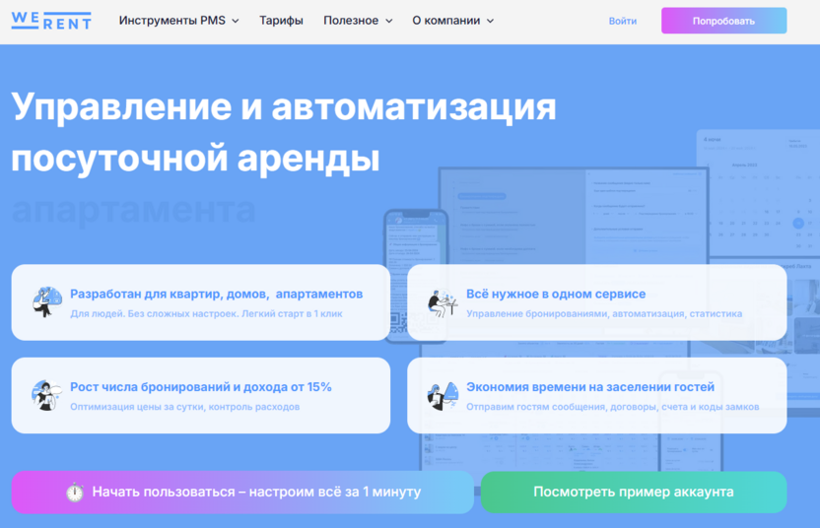Click Посмотреть пример аккаунта button
820x528 pixels.
634,492
